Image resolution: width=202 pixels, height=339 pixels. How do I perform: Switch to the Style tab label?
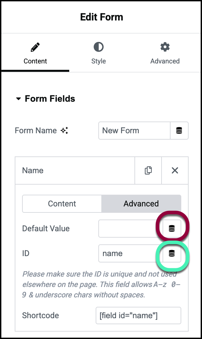(x=98, y=61)
